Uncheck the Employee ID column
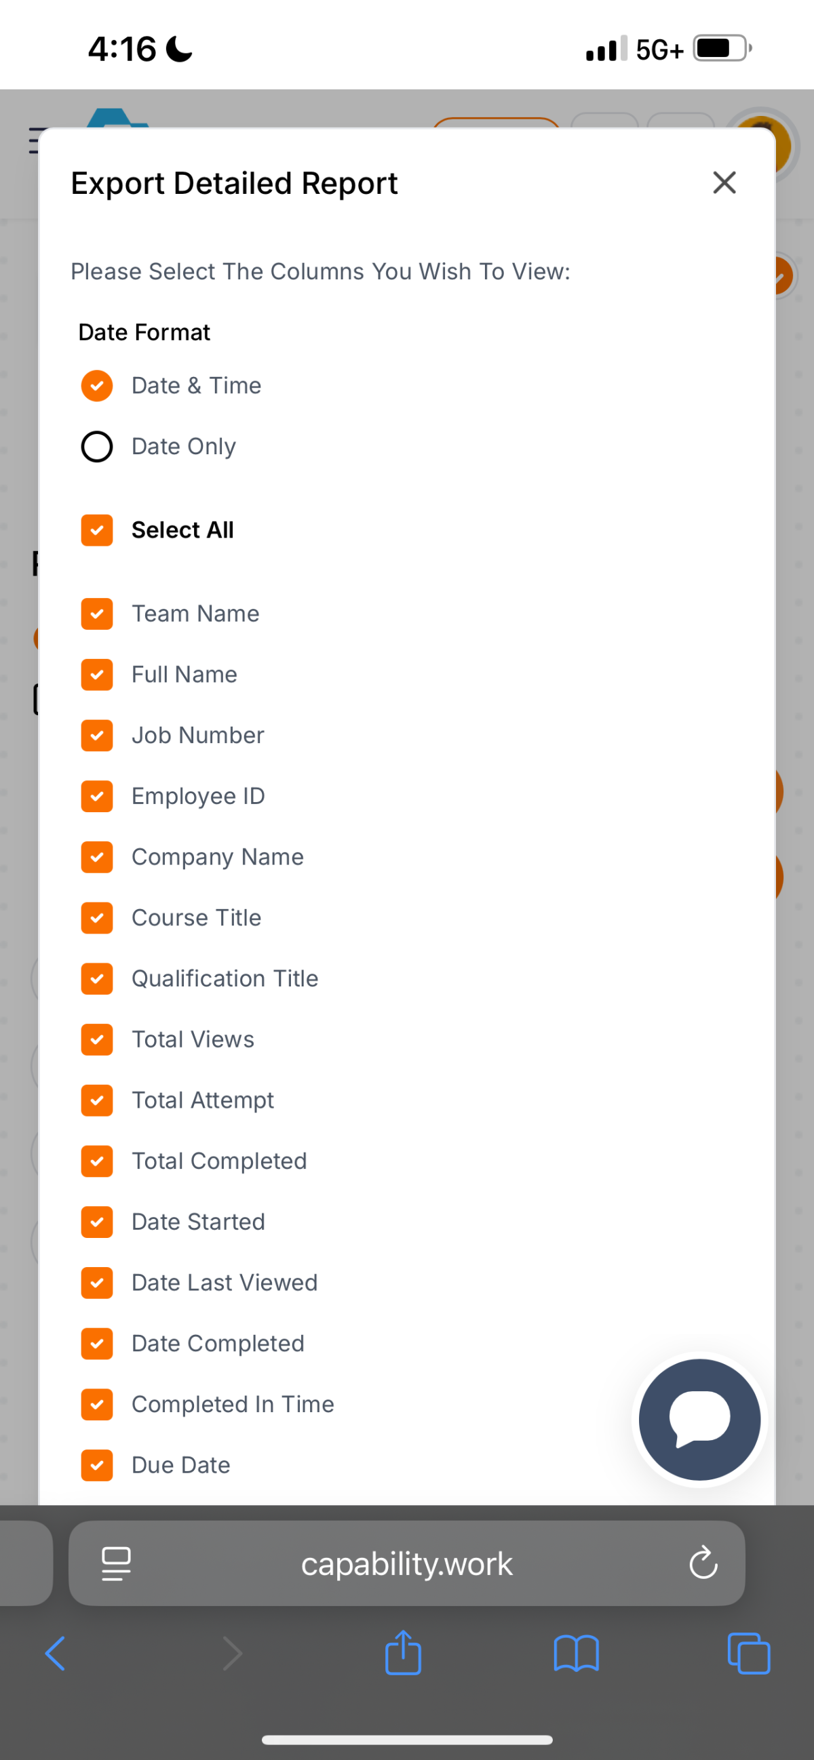 [x=97, y=796]
